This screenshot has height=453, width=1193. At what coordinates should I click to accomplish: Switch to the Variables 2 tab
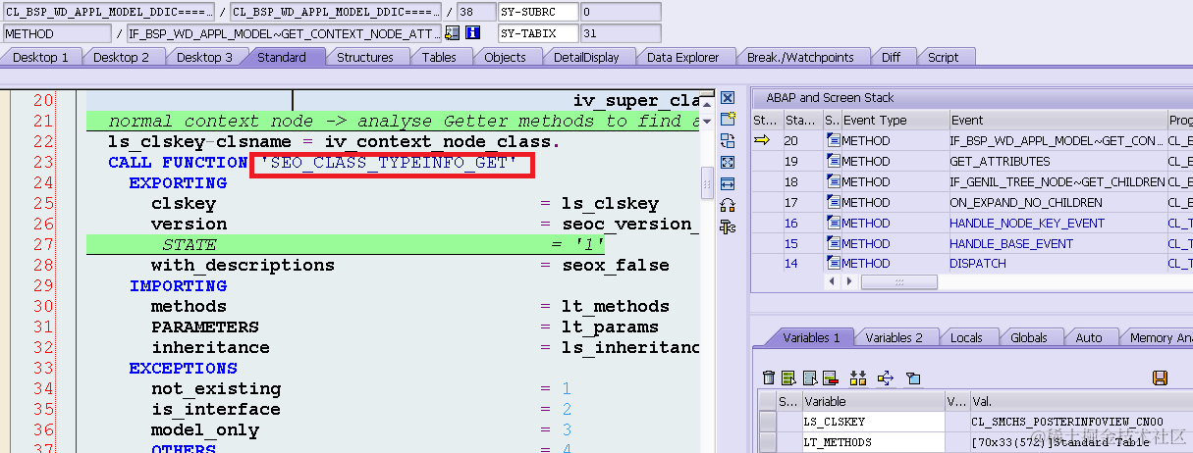click(x=894, y=337)
